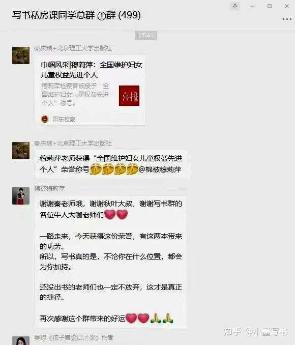Pin the chat window on top
295x345 pixels.
coord(235,6)
